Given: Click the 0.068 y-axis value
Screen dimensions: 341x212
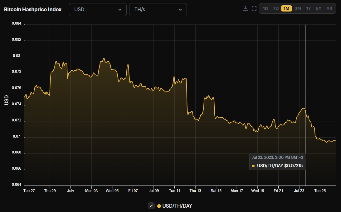Looking at the screenshot, I should [x=17, y=152].
